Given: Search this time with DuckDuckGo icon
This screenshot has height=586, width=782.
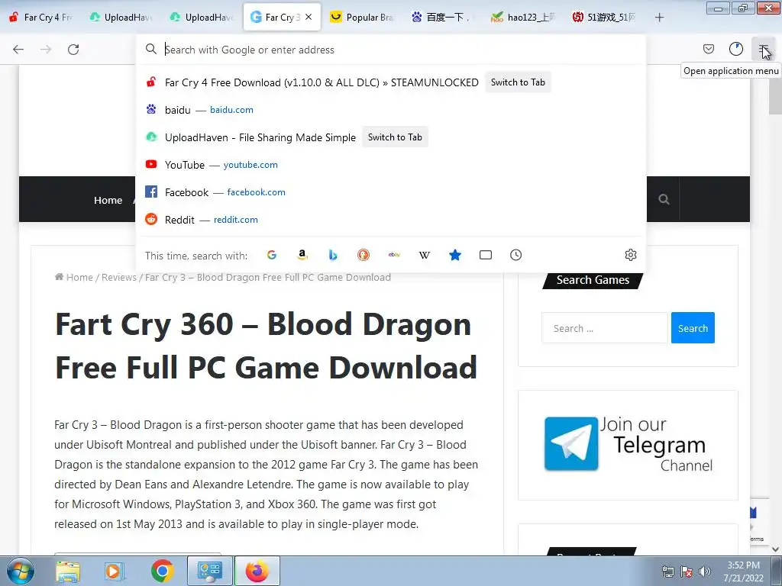Looking at the screenshot, I should (364, 255).
